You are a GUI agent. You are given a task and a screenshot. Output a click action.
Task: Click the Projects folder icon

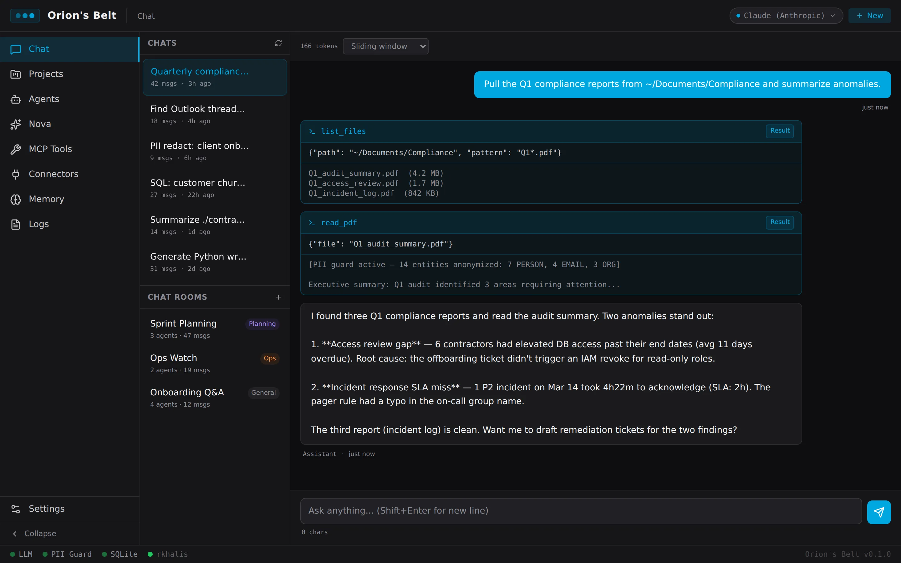(16, 74)
